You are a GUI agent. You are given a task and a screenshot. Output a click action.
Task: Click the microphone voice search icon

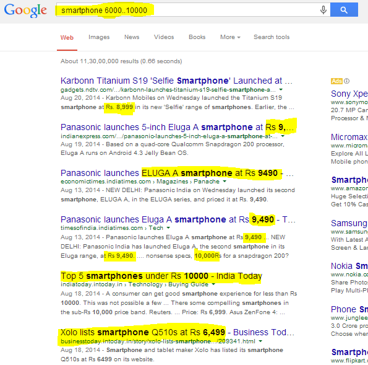click(323, 10)
